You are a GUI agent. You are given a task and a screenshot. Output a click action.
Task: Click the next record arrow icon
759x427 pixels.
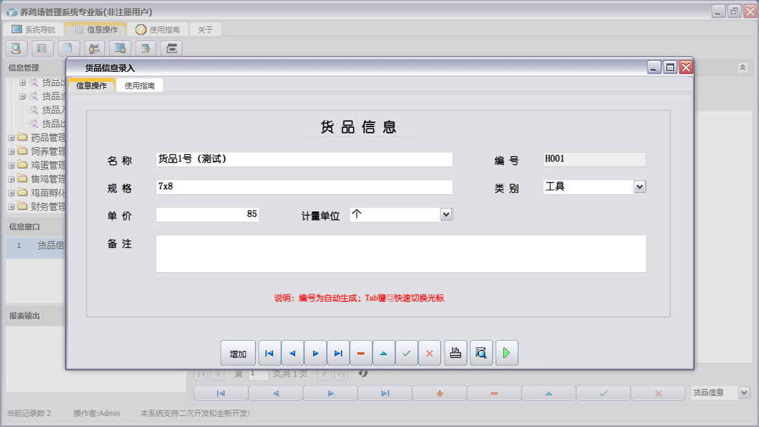(x=315, y=352)
